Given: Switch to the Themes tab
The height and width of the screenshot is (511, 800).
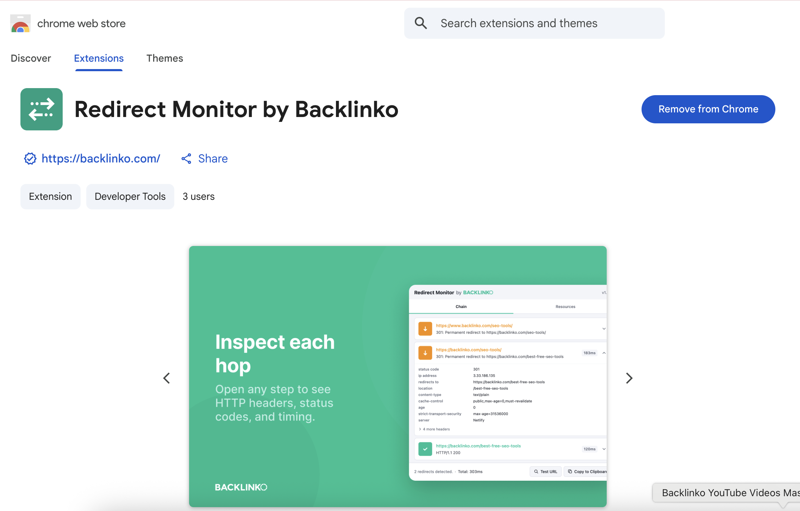Looking at the screenshot, I should pos(165,58).
